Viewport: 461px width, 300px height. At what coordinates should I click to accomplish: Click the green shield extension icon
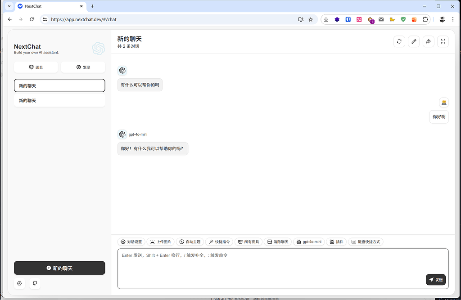click(403, 19)
